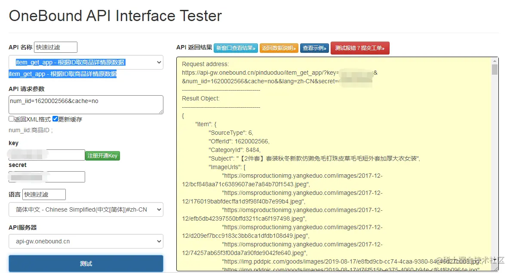Open results in new window (新窗口查看结果)
Screen dimensions: 513x273
[x=236, y=48]
